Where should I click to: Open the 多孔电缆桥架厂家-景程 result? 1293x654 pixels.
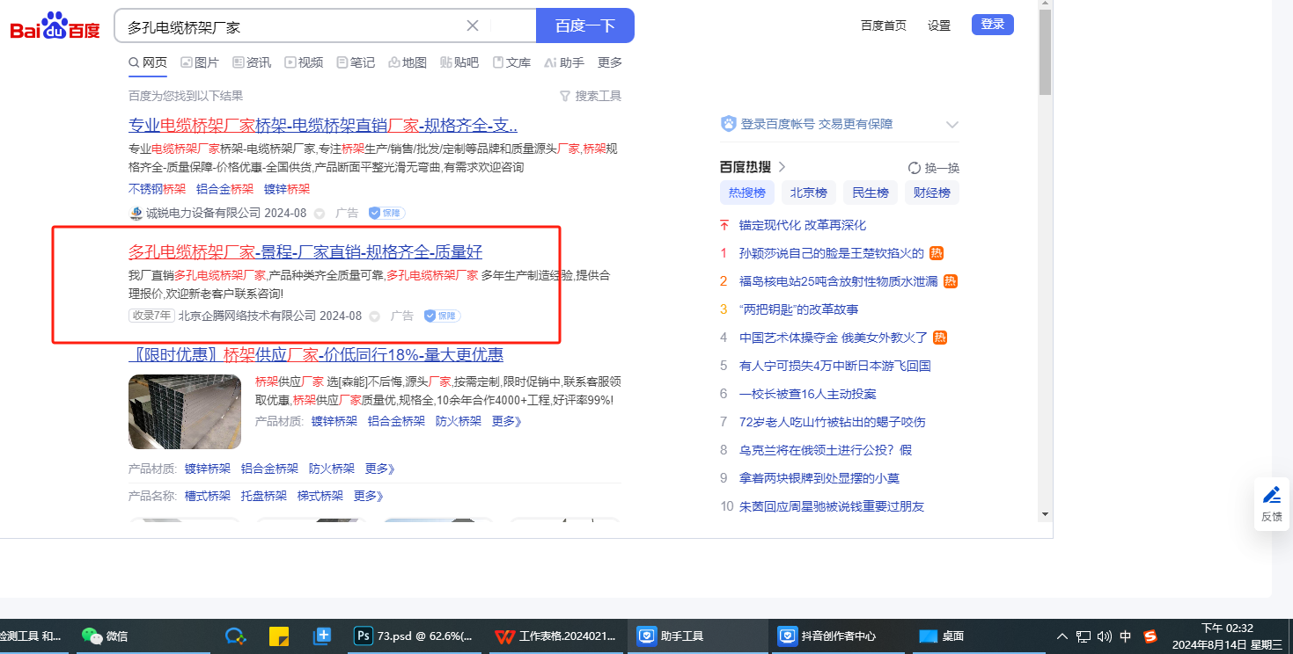tap(305, 252)
